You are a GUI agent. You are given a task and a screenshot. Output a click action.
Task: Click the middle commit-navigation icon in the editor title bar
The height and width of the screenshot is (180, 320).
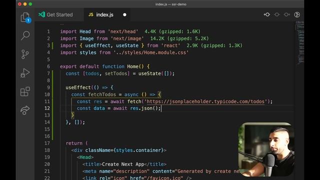277,14
